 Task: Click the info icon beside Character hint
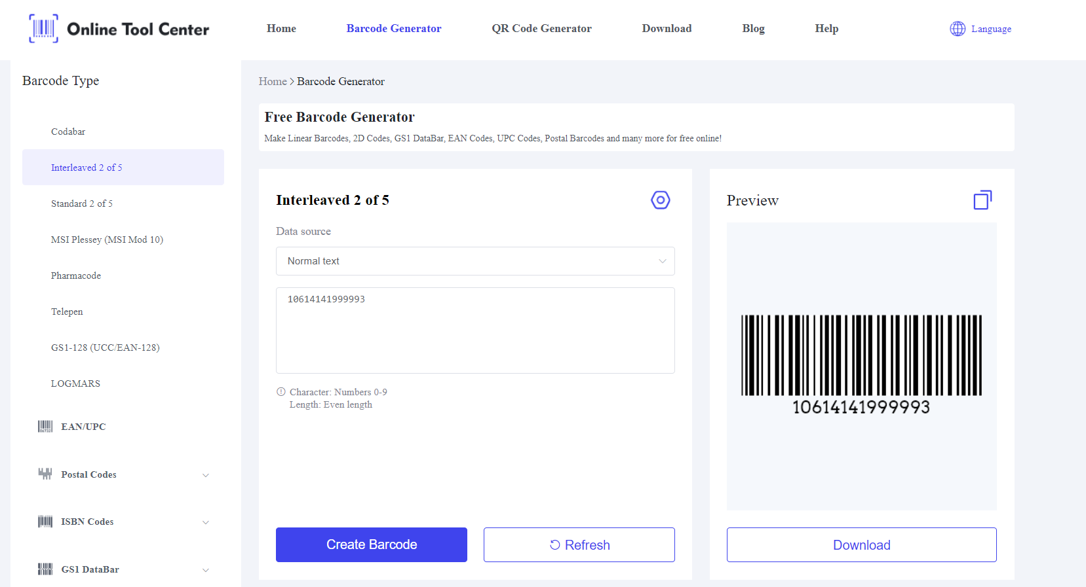tap(281, 392)
